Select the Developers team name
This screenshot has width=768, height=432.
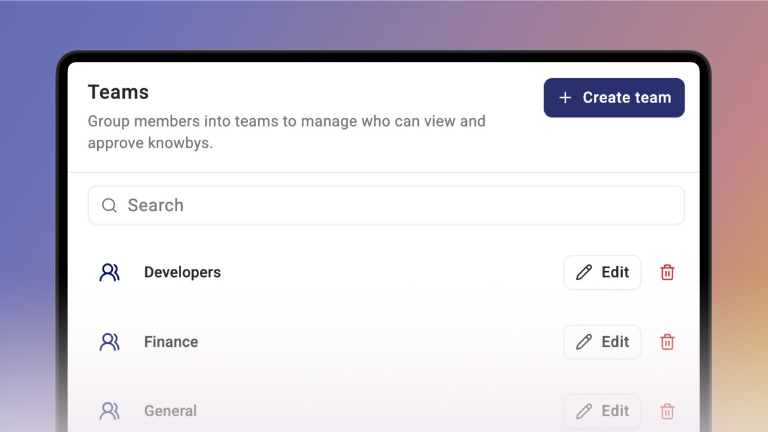(182, 272)
